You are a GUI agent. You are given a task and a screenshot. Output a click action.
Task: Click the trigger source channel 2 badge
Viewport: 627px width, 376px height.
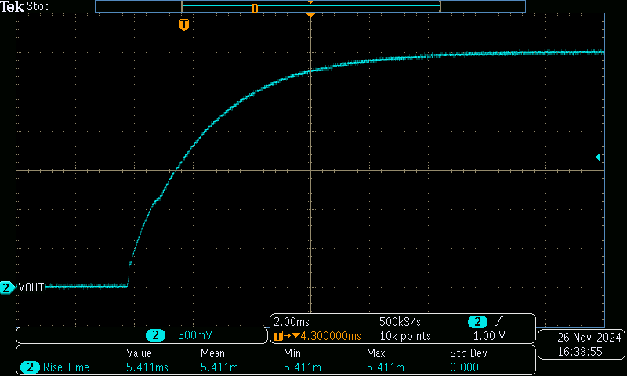[477, 322]
